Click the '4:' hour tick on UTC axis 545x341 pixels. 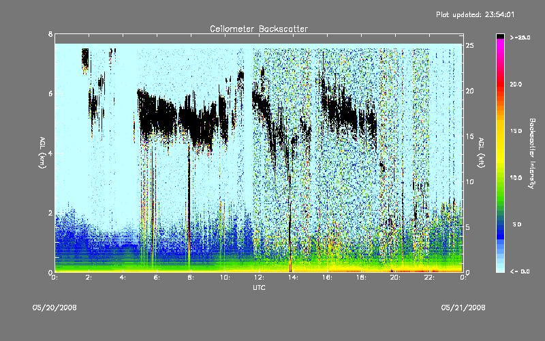[123, 278]
